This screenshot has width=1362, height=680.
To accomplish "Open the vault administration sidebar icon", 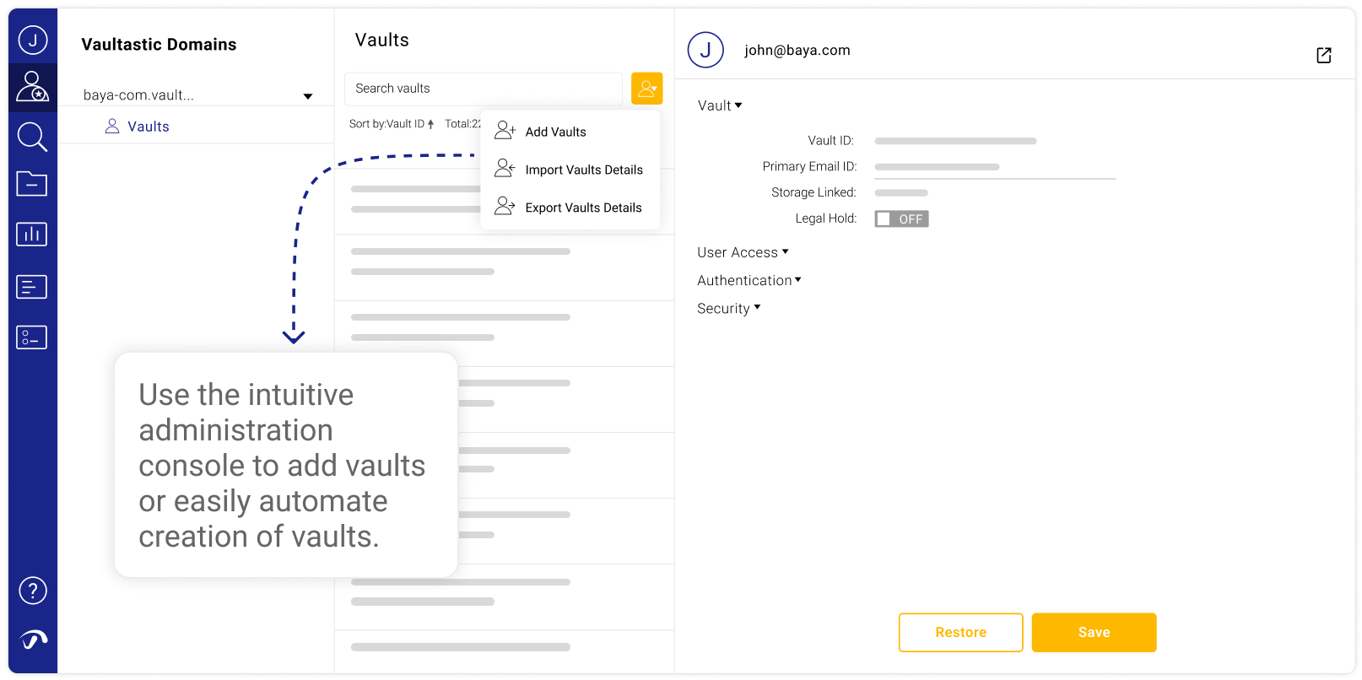I will pyautogui.click(x=32, y=87).
